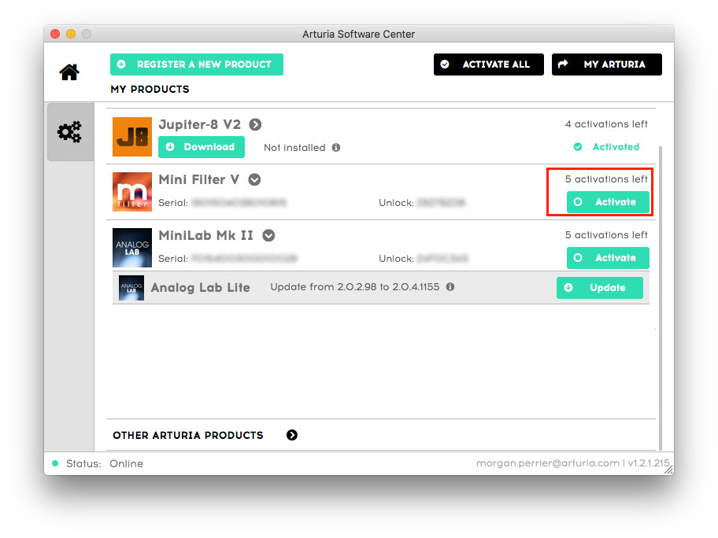Click the Analog Lab Lite small thumbnail
718x538 pixels.
coord(131,288)
